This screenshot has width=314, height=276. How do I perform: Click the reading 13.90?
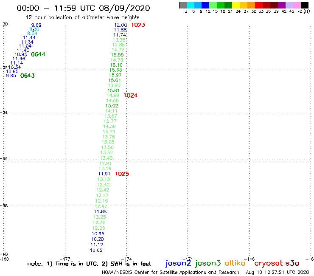click(x=114, y=85)
